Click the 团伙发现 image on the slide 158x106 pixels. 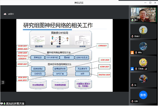[38, 40]
